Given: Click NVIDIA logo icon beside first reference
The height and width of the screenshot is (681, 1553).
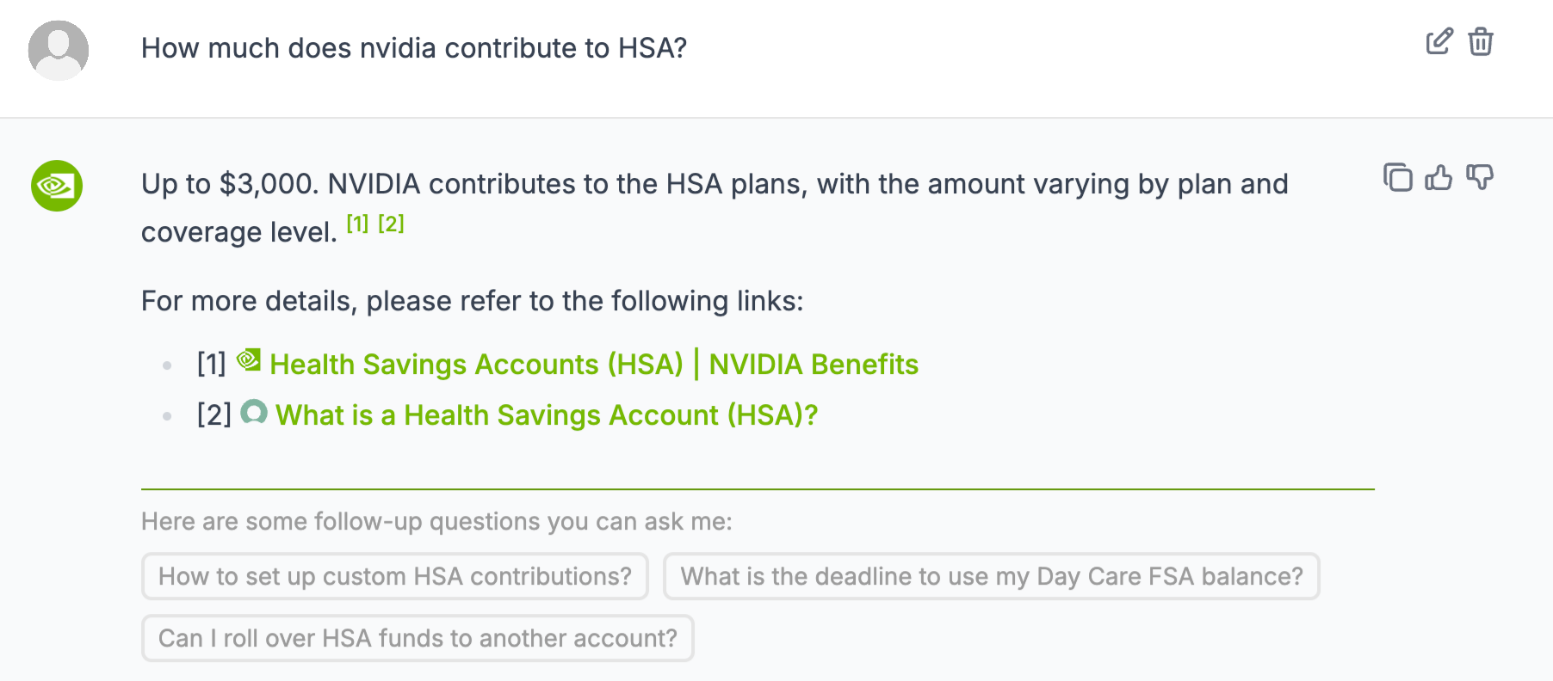Looking at the screenshot, I should pyautogui.click(x=249, y=360).
